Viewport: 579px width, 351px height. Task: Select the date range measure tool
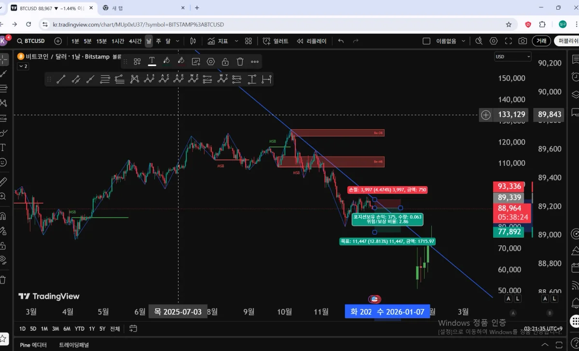click(x=266, y=79)
